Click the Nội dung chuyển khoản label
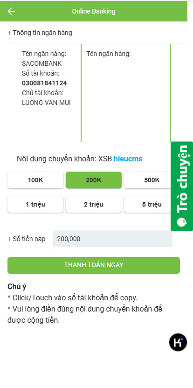Viewport: 193px width, 388px height. (x=56, y=159)
